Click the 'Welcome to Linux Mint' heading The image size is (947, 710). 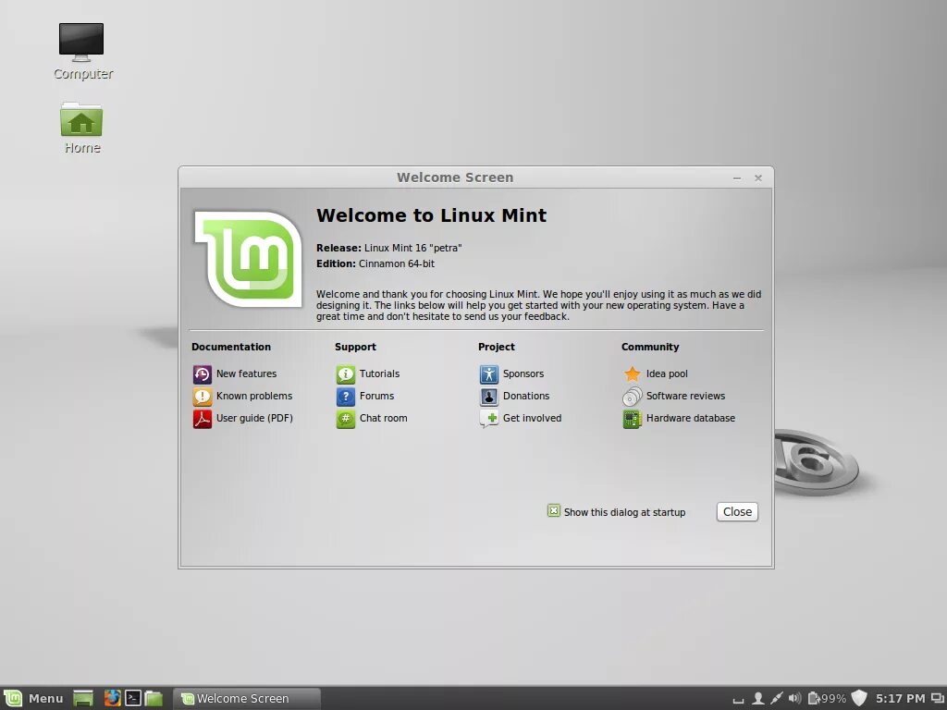click(431, 215)
